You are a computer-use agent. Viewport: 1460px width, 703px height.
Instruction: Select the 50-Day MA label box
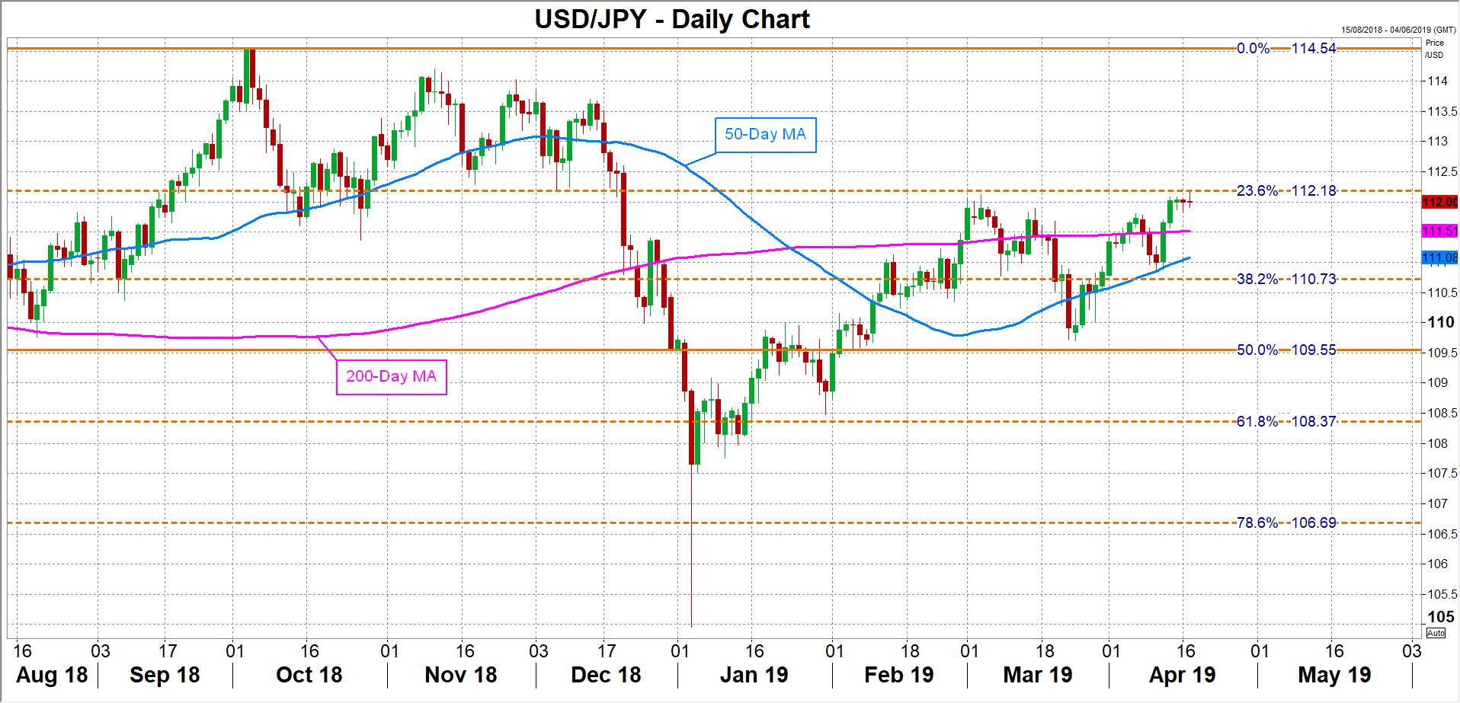765,135
